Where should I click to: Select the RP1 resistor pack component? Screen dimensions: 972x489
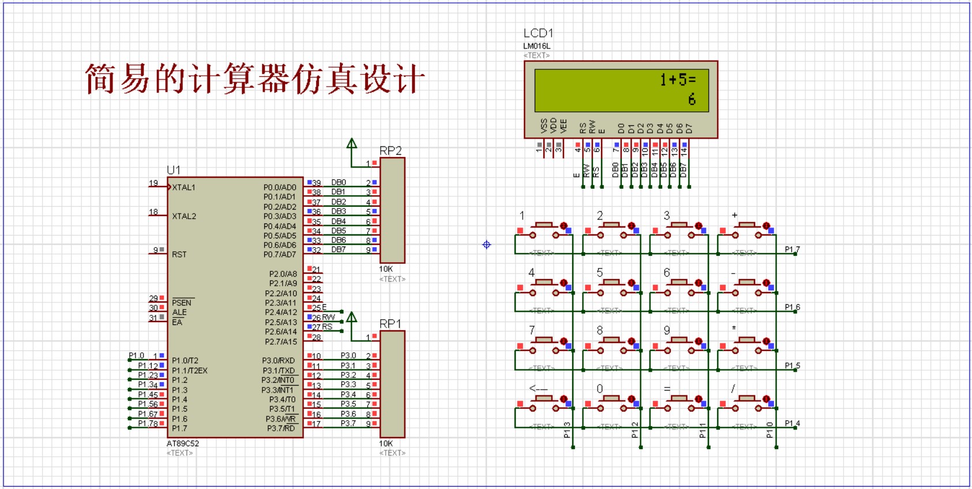(x=392, y=384)
